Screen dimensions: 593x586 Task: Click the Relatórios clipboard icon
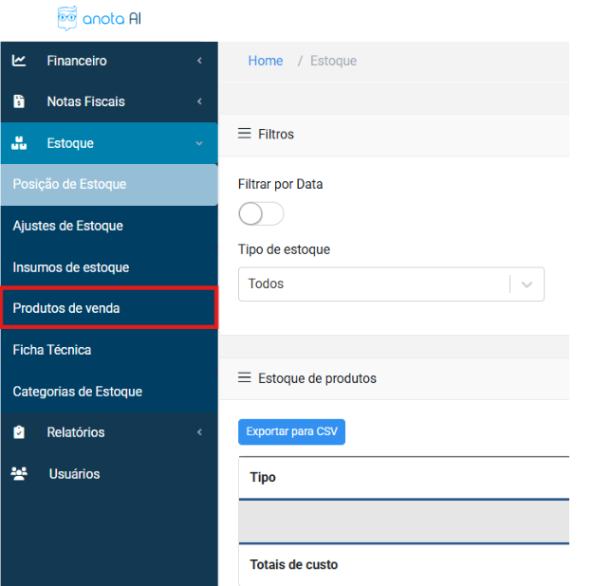click(19, 431)
